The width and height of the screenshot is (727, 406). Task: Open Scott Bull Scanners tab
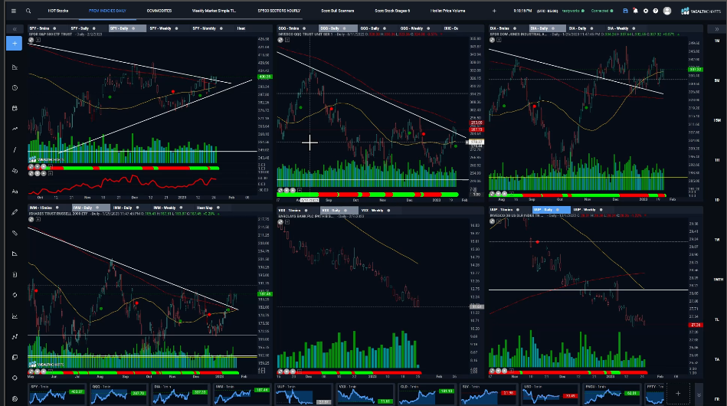338,11
